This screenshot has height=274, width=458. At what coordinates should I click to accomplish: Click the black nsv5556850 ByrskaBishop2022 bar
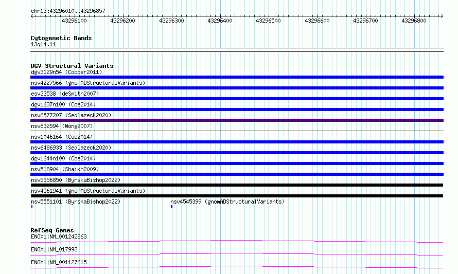click(237, 185)
